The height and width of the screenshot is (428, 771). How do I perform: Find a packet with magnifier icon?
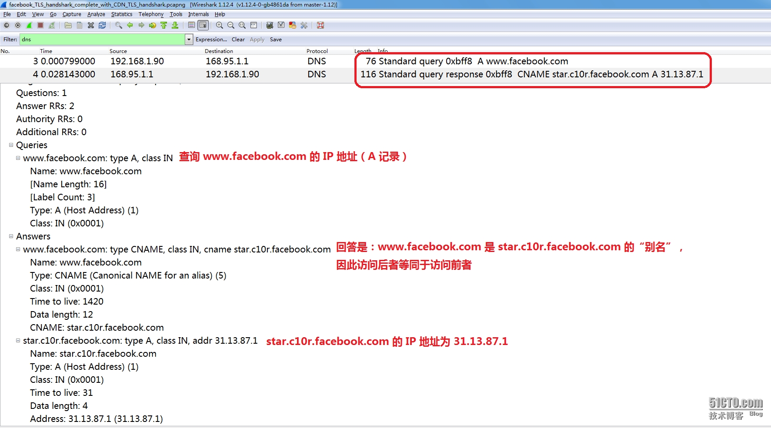(x=119, y=25)
